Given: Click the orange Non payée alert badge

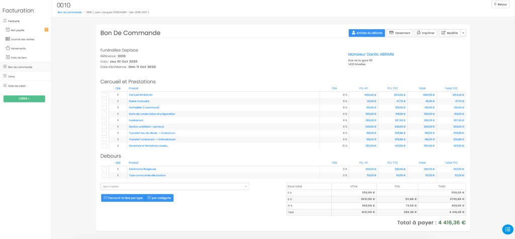Looking at the screenshot, I should (x=46, y=30).
